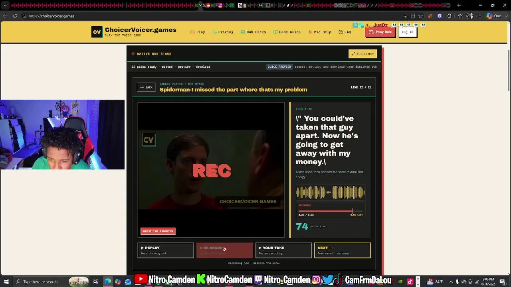The image size is (511, 287).
Task: Click the Kick logo in the stream overlay
Action: coord(201,279)
